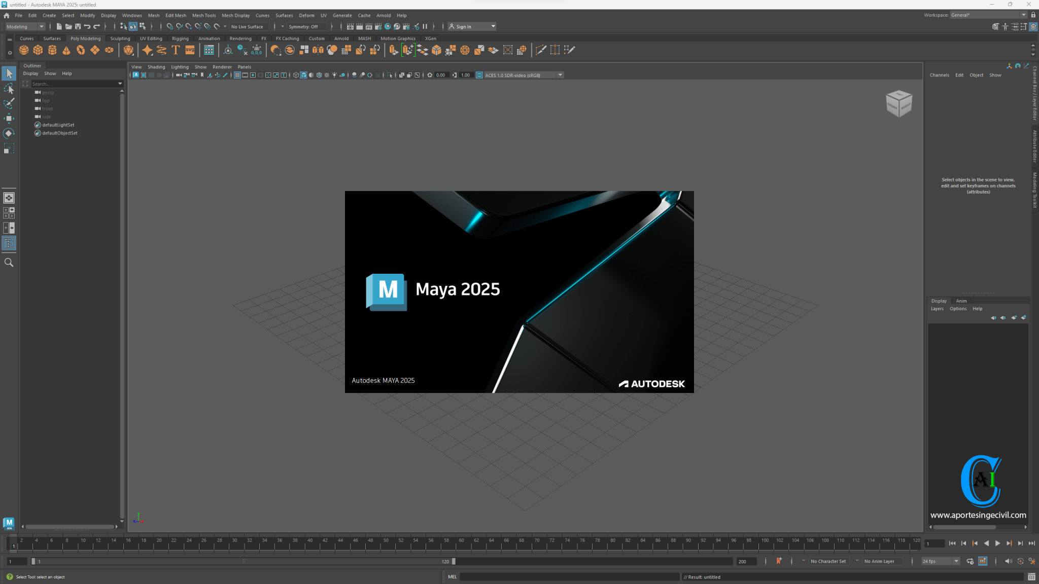Select the polygon cone shelf icon
Image resolution: width=1039 pixels, height=584 pixels.
click(66, 50)
